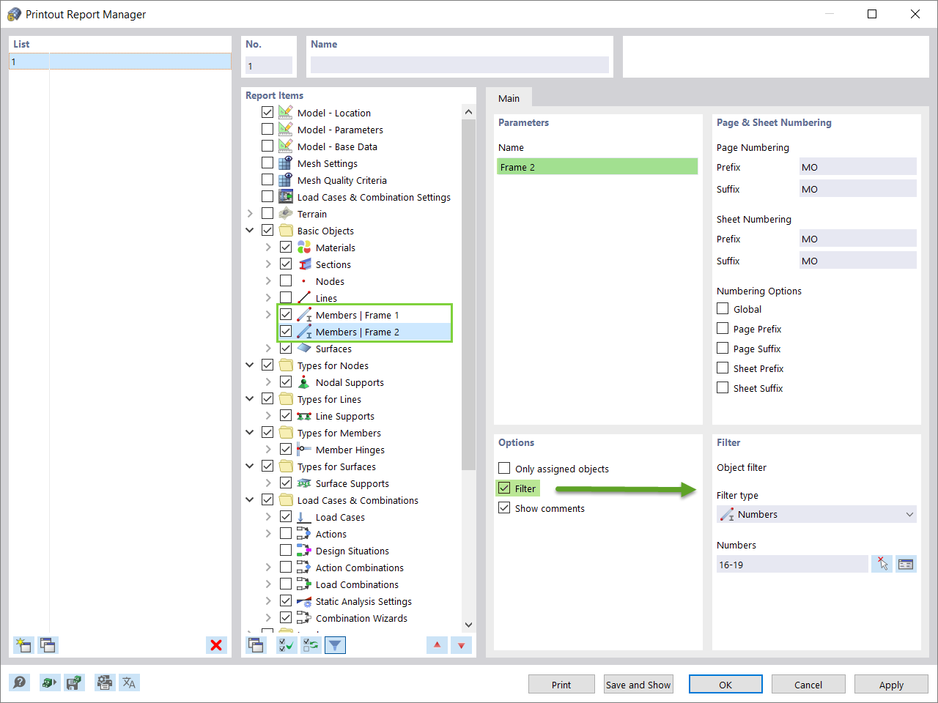This screenshot has width=938, height=703.
Task: Open the Filter type Numbers dropdown
Action: click(x=816, y=514)
